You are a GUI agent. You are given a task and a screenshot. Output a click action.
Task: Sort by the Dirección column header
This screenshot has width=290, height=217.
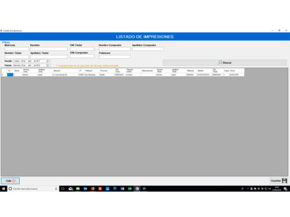click(65, 71)
